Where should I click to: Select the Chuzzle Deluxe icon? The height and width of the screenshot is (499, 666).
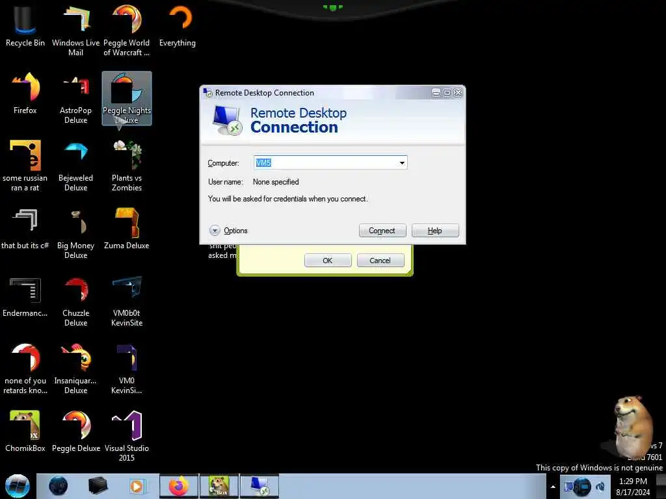click(75, 301)
